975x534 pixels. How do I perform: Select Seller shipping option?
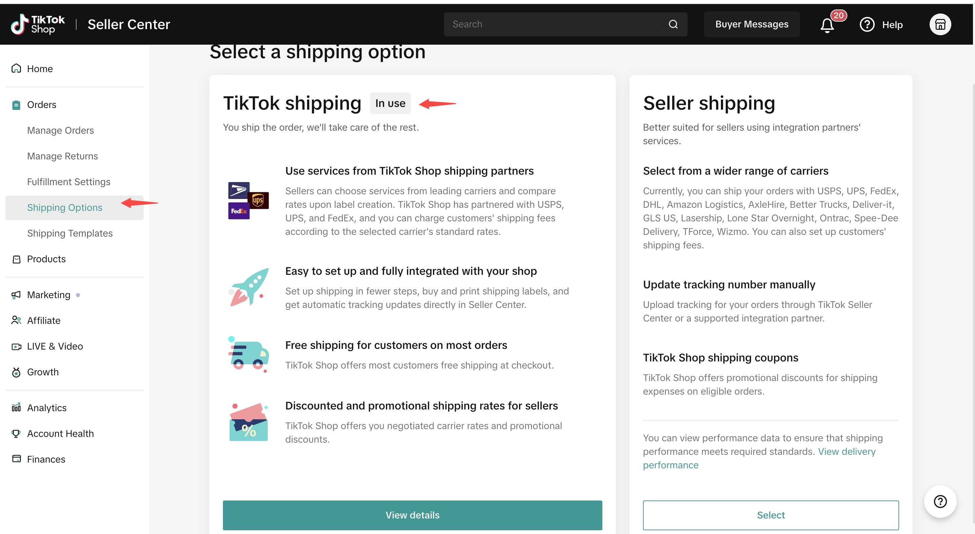tap(771, 515)
